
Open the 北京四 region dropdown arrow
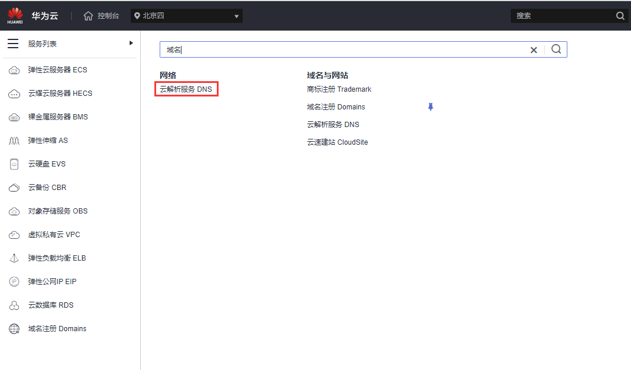tap(237, 16)
